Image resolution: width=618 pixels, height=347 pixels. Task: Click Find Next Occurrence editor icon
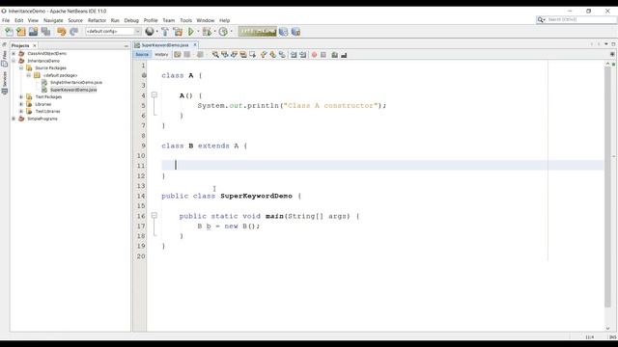click(234, 55)
